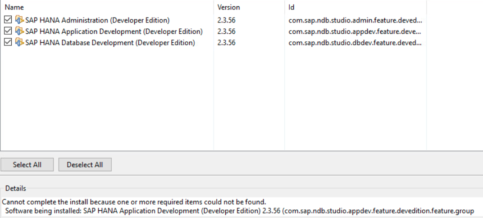Click the 'Cannot complete the install' details message
Image resolution: width=483 pixels, height=218 pixels.
tap(134, 202)
